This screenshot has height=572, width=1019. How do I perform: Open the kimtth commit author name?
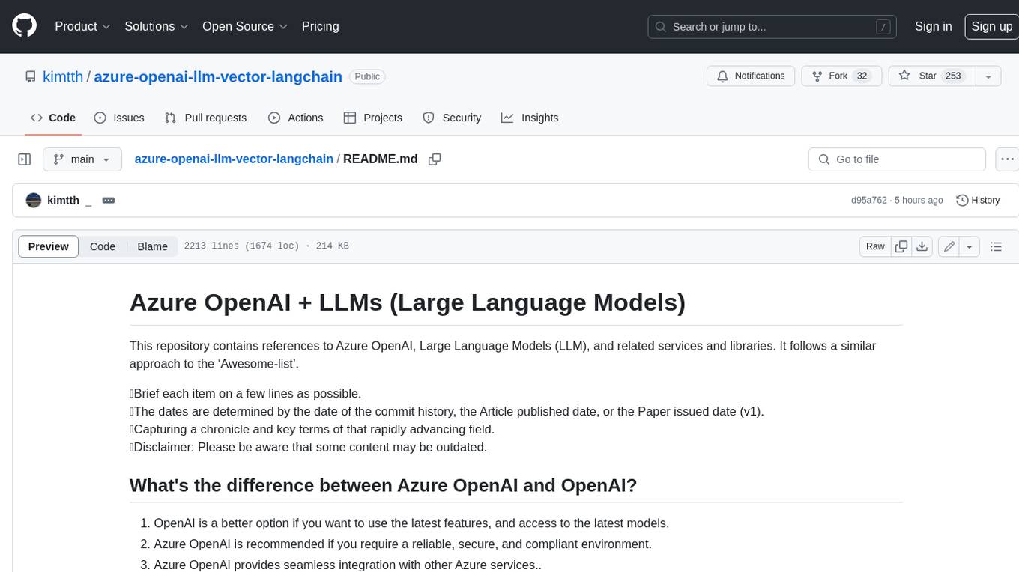tap(63, 200)
